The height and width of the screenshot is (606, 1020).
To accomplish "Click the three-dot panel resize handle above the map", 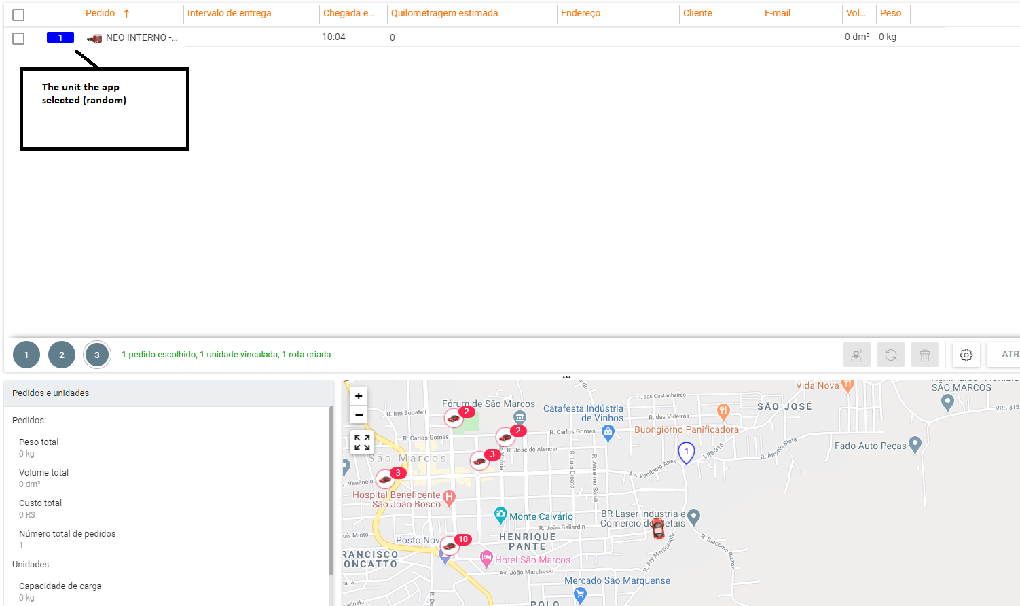I will coord(566,377).
